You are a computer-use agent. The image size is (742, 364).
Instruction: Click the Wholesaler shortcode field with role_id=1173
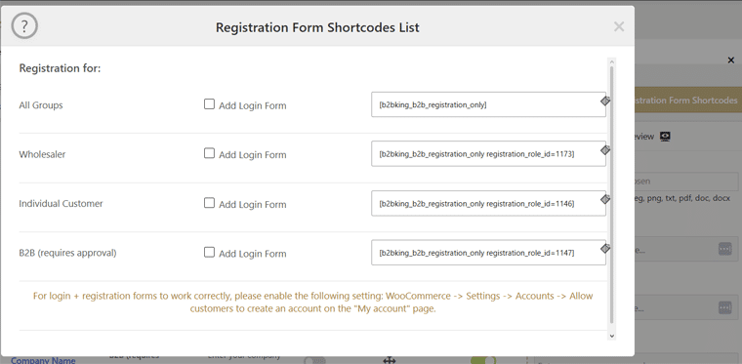(488, 153)
